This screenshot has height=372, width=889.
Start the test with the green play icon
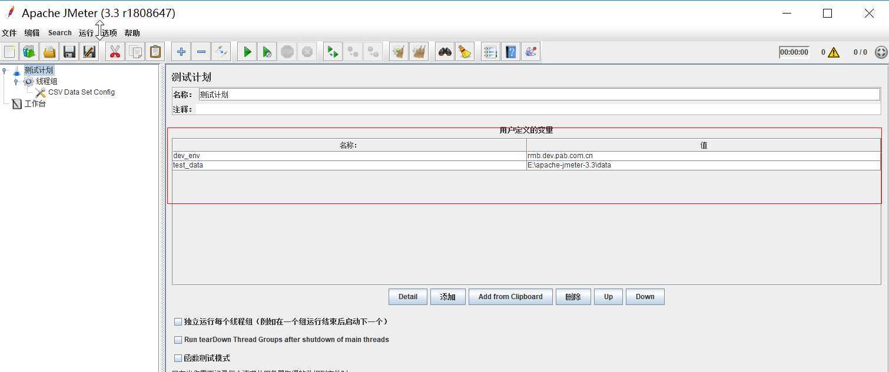(x=247, y=52)
